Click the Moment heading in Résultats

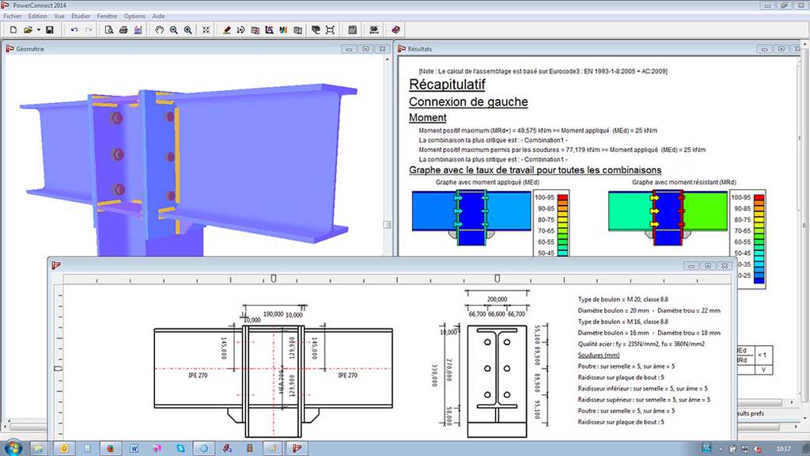click(x=427, y=118)
